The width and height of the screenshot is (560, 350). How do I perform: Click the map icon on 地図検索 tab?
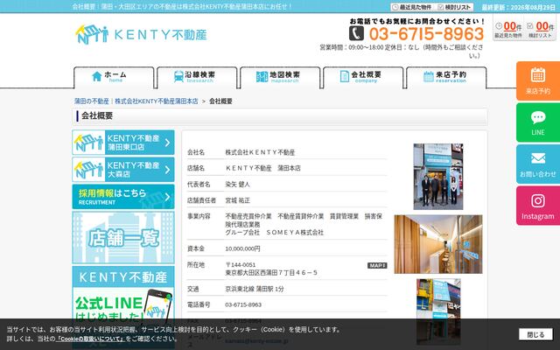(262, 76)
